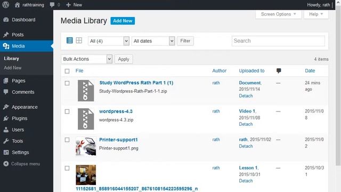Click the Tools wrench icon
Viewport: 341px width, 192px height.
click(x=6, y=141)
